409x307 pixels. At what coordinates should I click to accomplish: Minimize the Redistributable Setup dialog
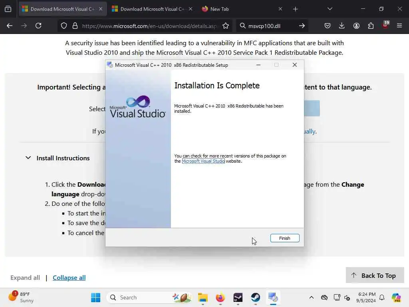coord(258,65)
